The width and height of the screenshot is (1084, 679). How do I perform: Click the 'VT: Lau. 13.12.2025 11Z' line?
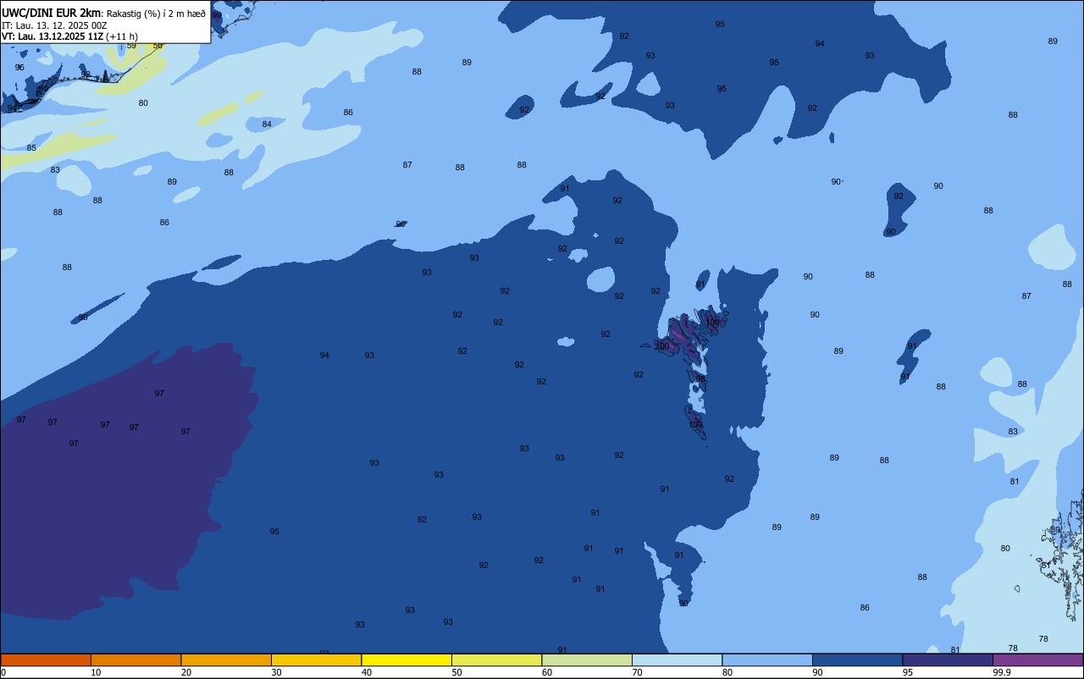click(x=53, y=36)
